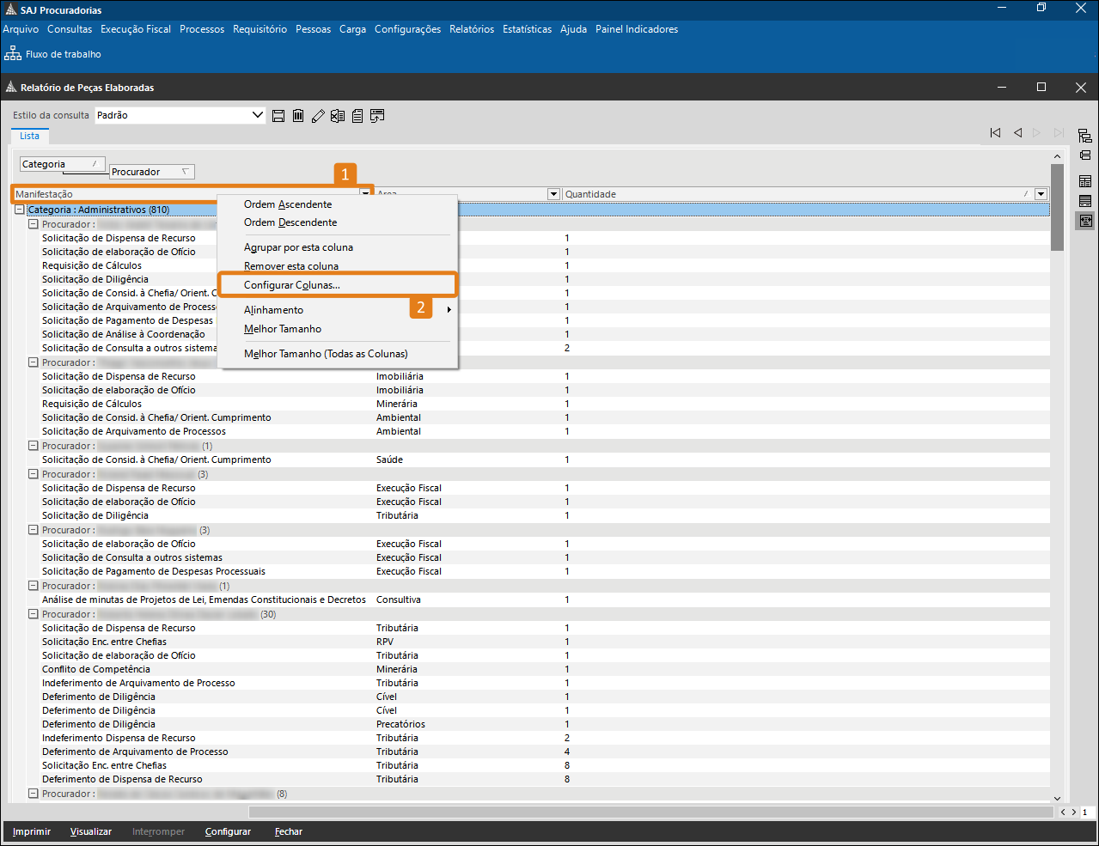Toggle the footer rows icon in right sidebar
This screenshot has width=1099, height=846.
pyautogui.click(x=1085, y=201)
